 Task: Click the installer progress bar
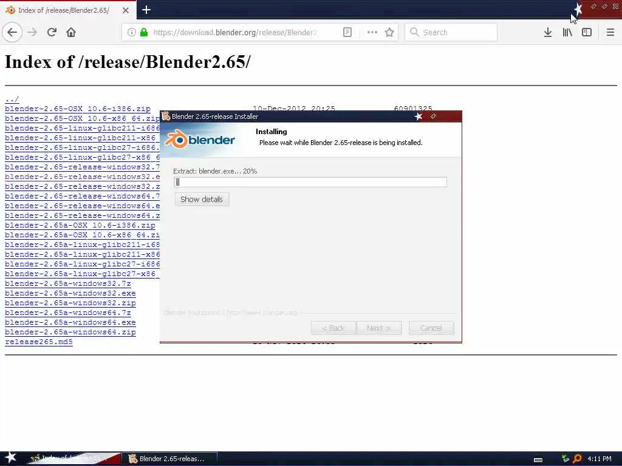[310, 182]
